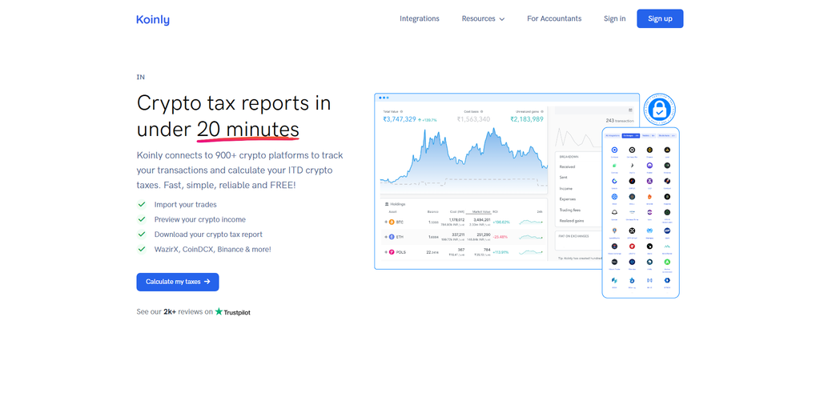This screenshot has height=401, width=820.
Task: Click the integrations exchange icons panel
Action: [641, 213]
